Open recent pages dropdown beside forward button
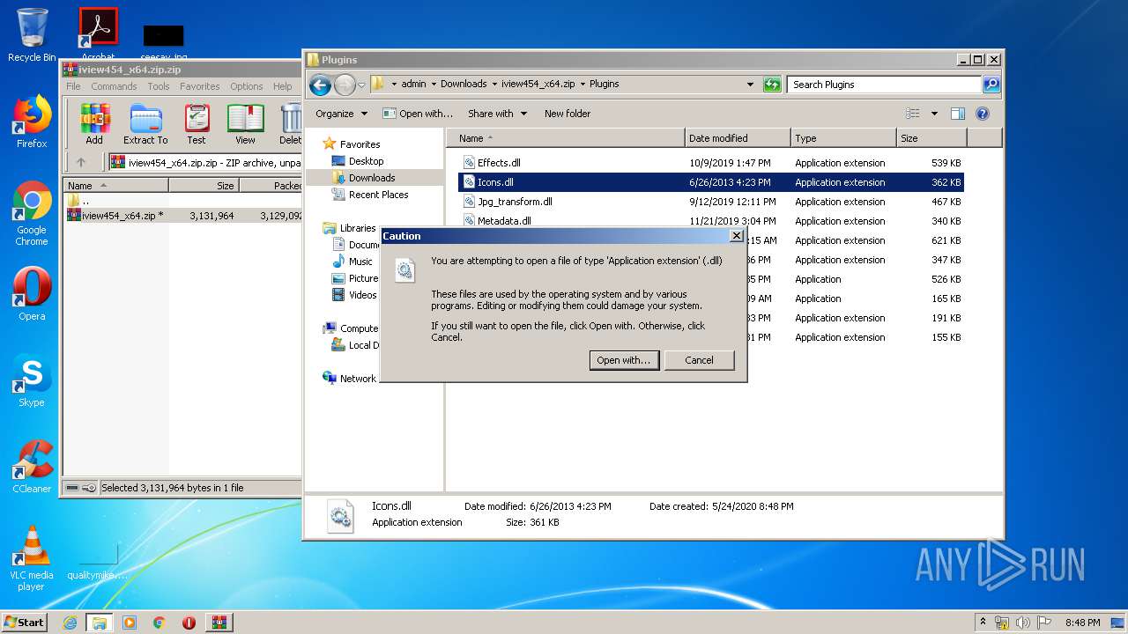Screen dimensions: 1128x634 pyautogui.click(x=361, y=85)
